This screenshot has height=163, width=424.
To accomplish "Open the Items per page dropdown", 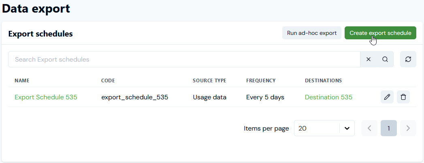I will pyautogui.click(x=324, y=128).
